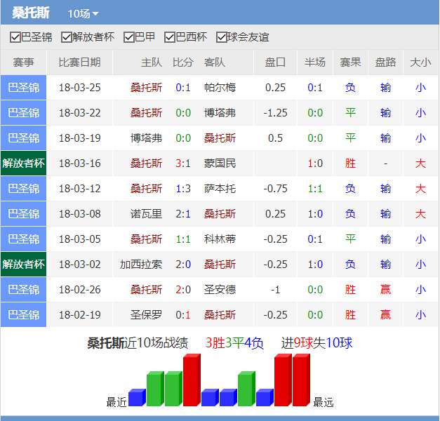
Task: Toggle the 巴圣锦 checkbox filter
Action: [15, 37]
